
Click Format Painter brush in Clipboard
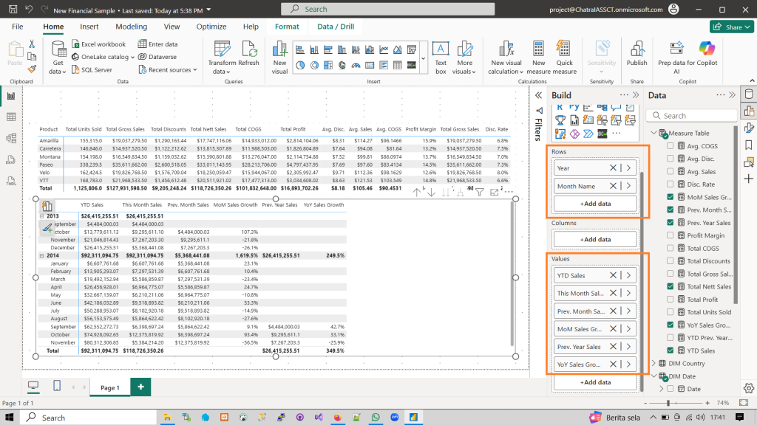33,69
